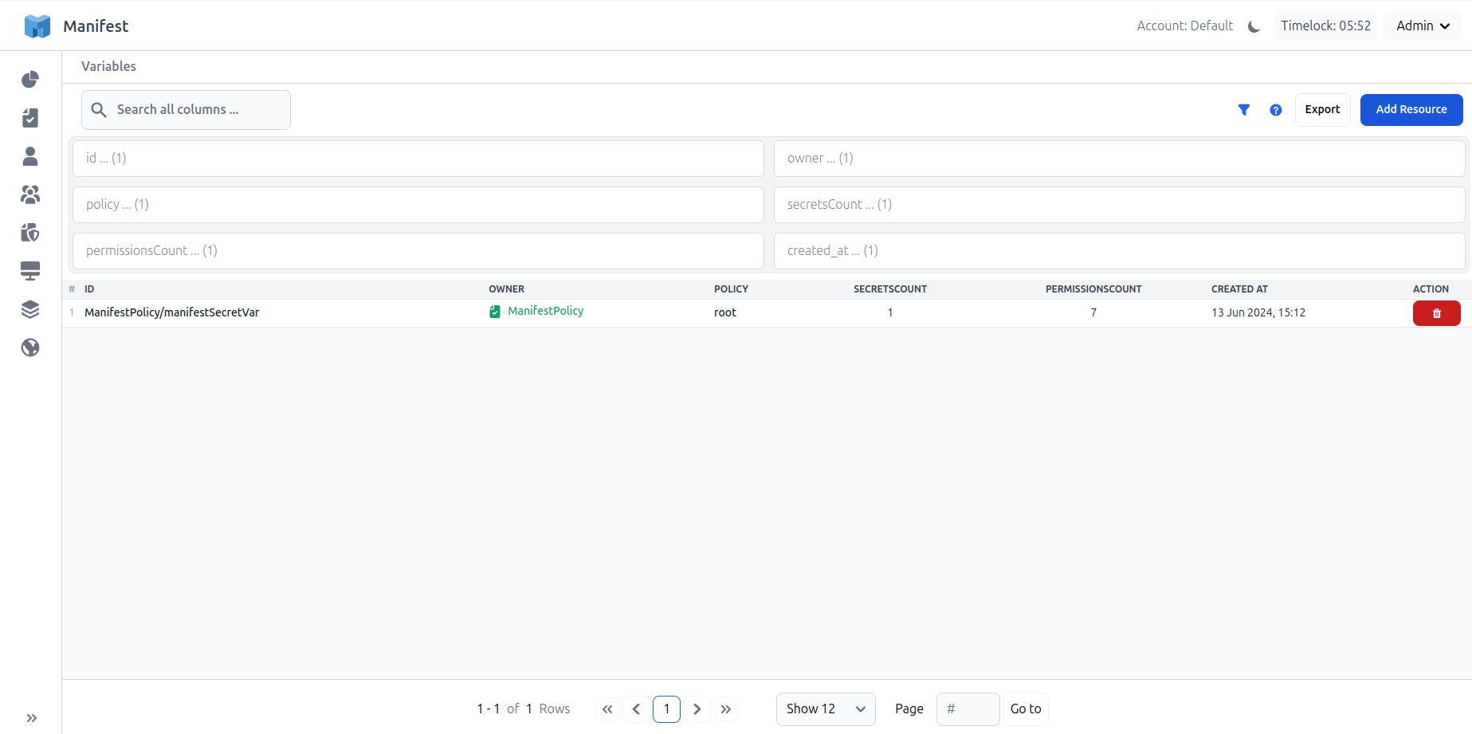Open the hosts server sidebar icon
1472x734 pixels.
[30, 271]
